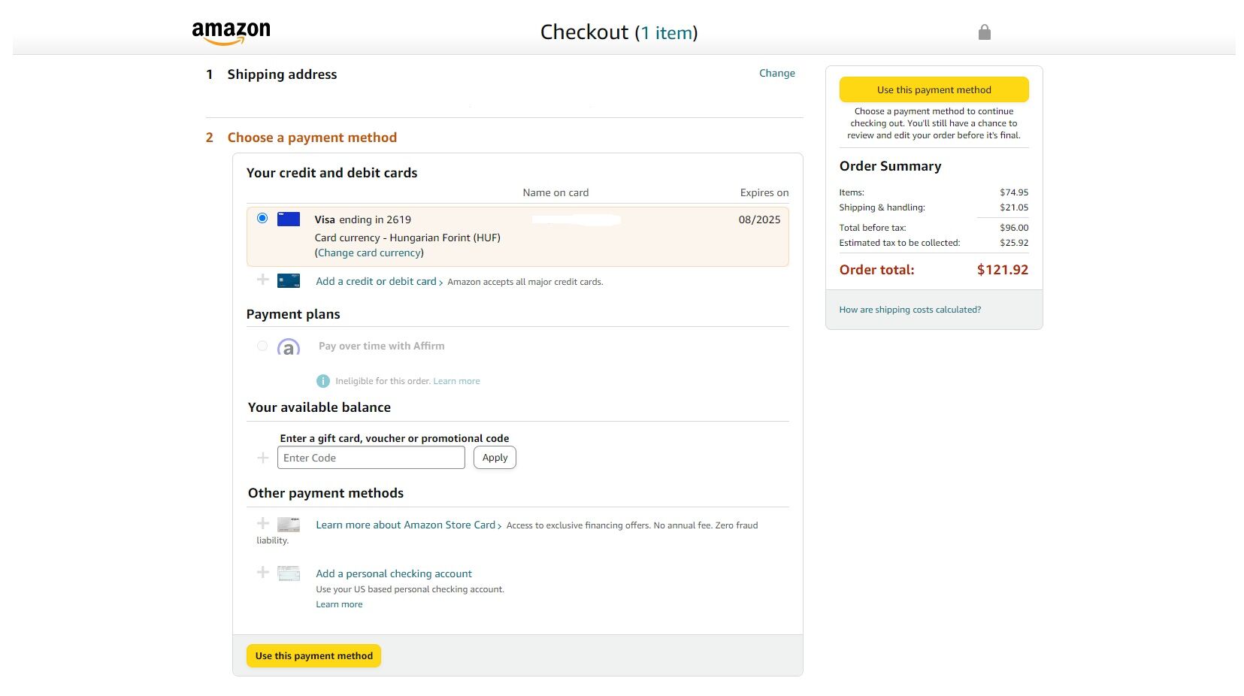
Task: Expand plus next to Amazon Store Card
Action: tap(263, 523)
